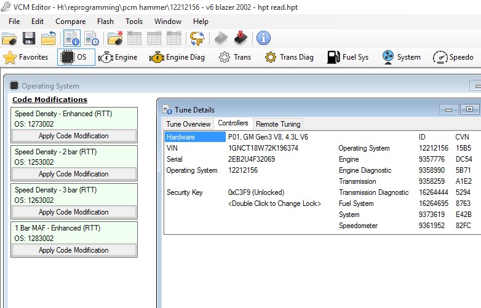
Task: Switch to the Remote Tuning tab
Action: coord(278,124)
